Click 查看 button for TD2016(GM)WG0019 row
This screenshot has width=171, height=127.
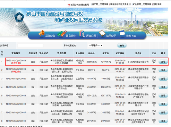[x=163, y=70]
